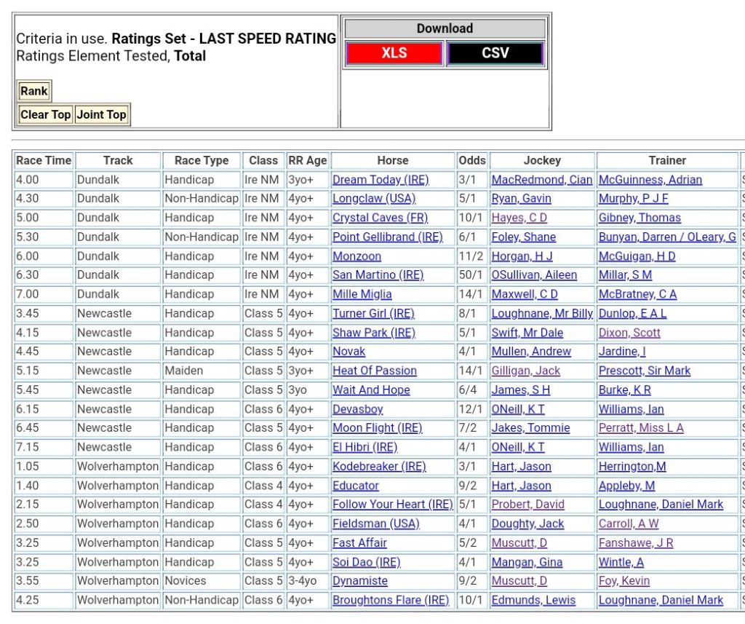Open Dream Today (IRE) horse link
This screenshot has height=624, width=745.
pos(381,180)
